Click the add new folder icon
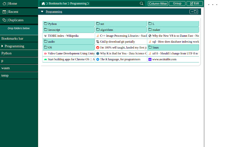Image resolution: width=236 pixels, height=147 pixels. click(194, 11)
